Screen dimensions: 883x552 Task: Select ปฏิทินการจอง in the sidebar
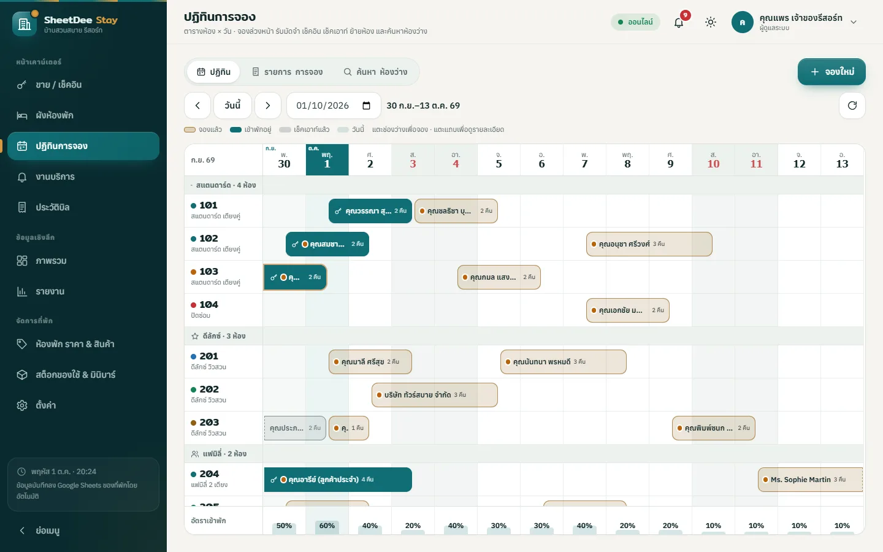coord(83,146)
